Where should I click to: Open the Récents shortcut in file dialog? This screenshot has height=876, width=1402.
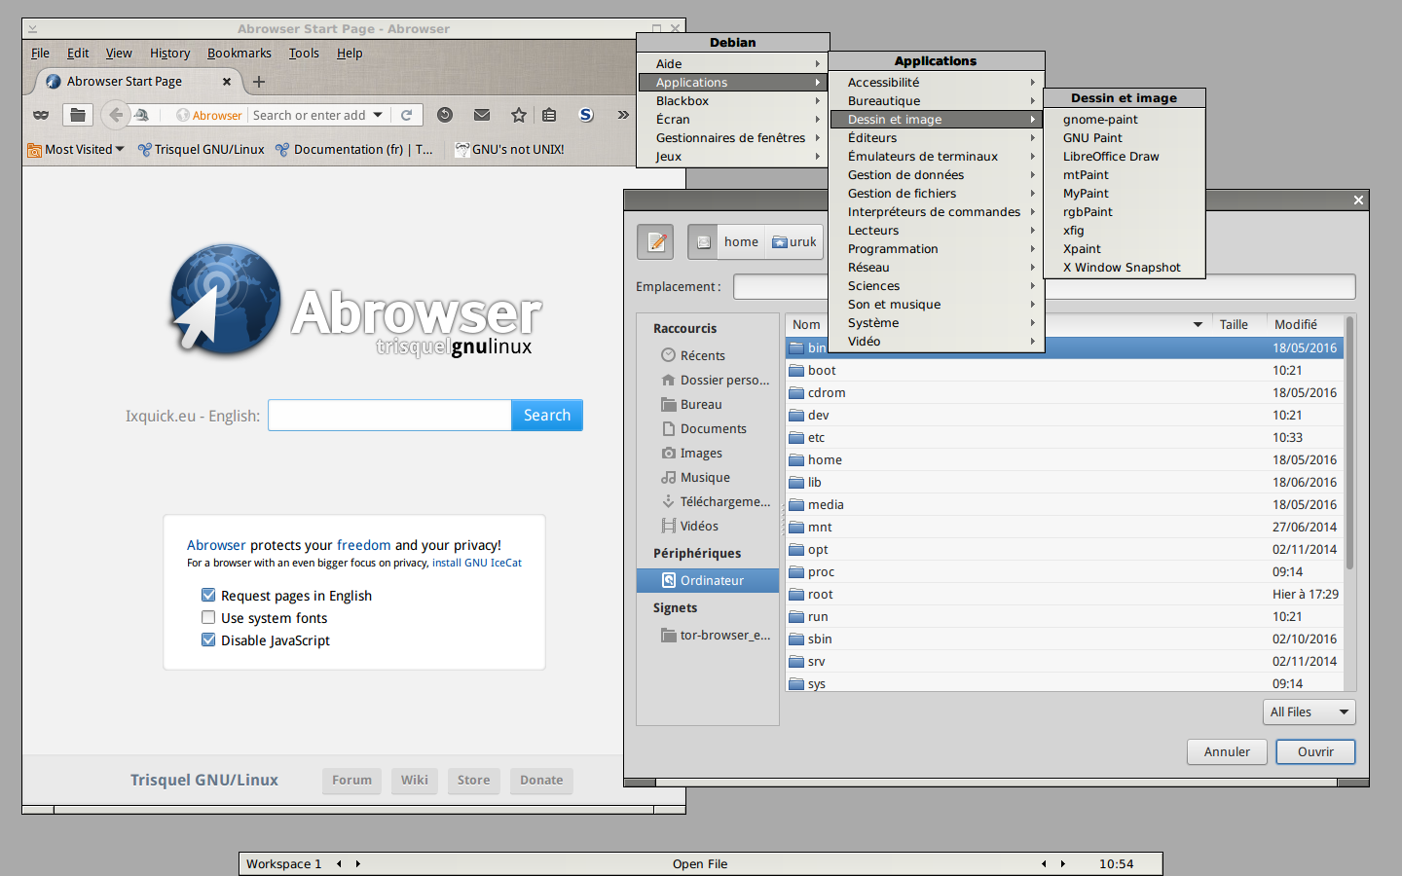[x=702, y=355]
